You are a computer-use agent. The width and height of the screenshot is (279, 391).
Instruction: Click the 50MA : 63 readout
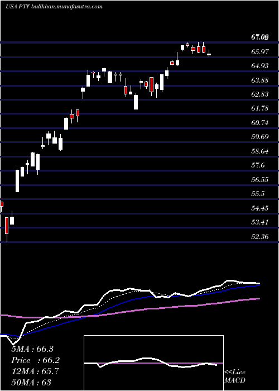[x=31, y=382]
